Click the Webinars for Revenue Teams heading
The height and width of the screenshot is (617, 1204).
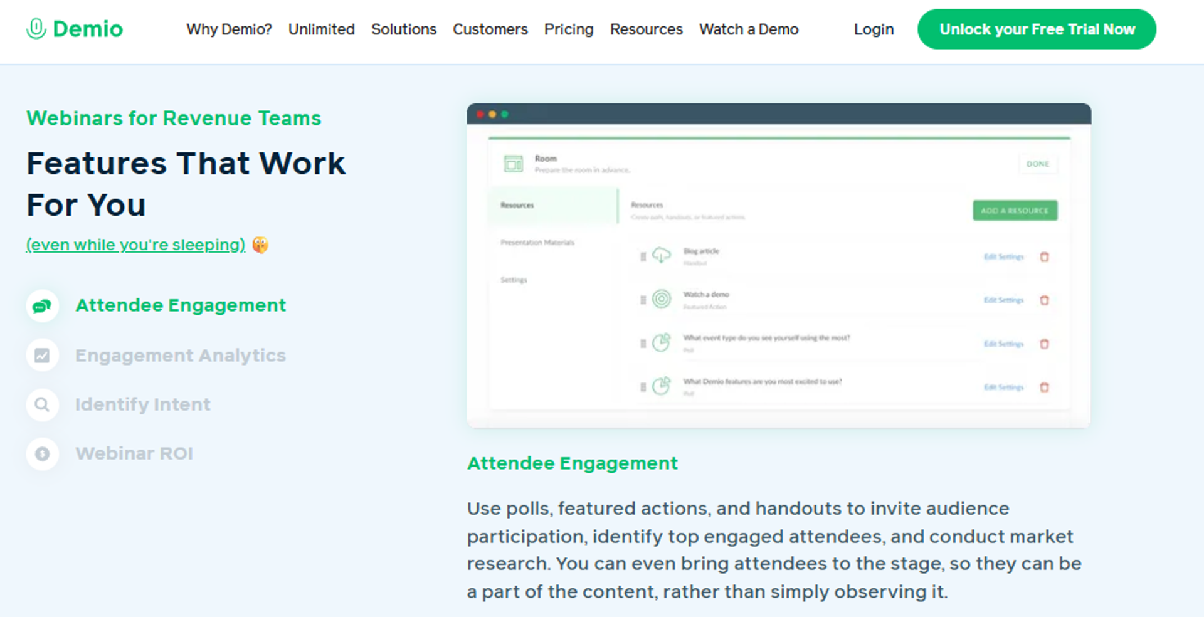(174, 119)
